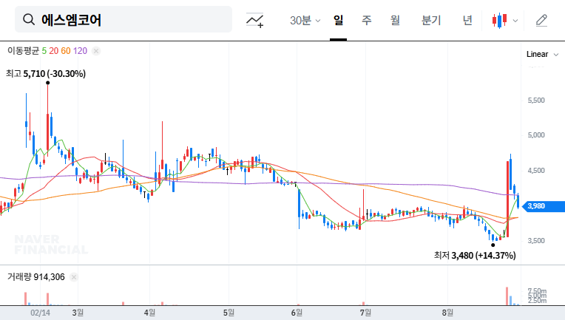Click the 20-day moving average label
This screenshot has height=320, width=565.
coord(54,51)
